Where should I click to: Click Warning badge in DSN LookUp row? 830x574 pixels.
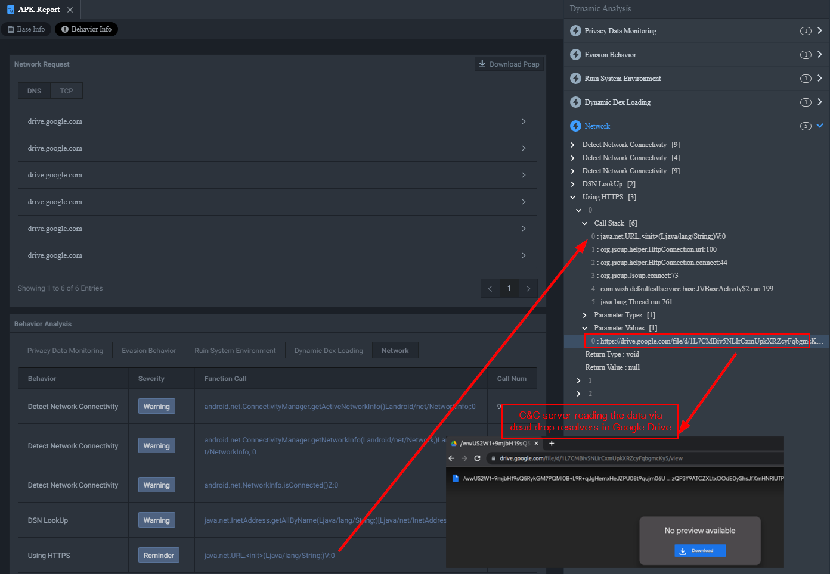tap(157, 520)
